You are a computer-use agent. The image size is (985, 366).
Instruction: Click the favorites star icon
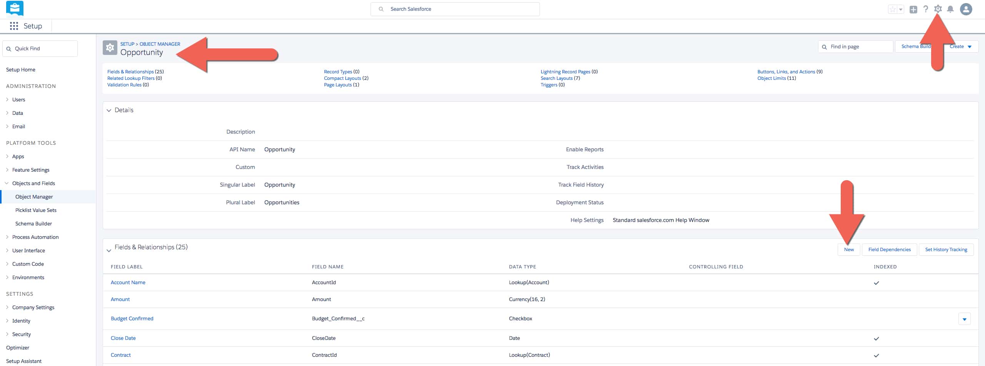coord(892,10)
